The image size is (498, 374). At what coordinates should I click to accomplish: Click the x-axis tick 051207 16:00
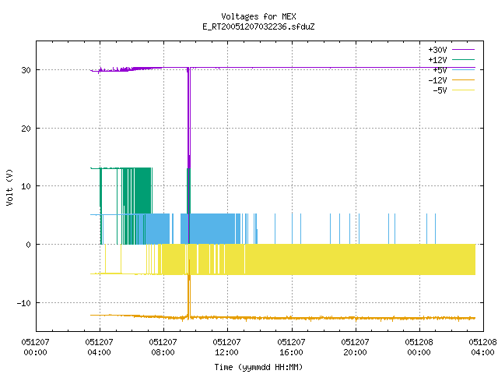tap(291, 347)
